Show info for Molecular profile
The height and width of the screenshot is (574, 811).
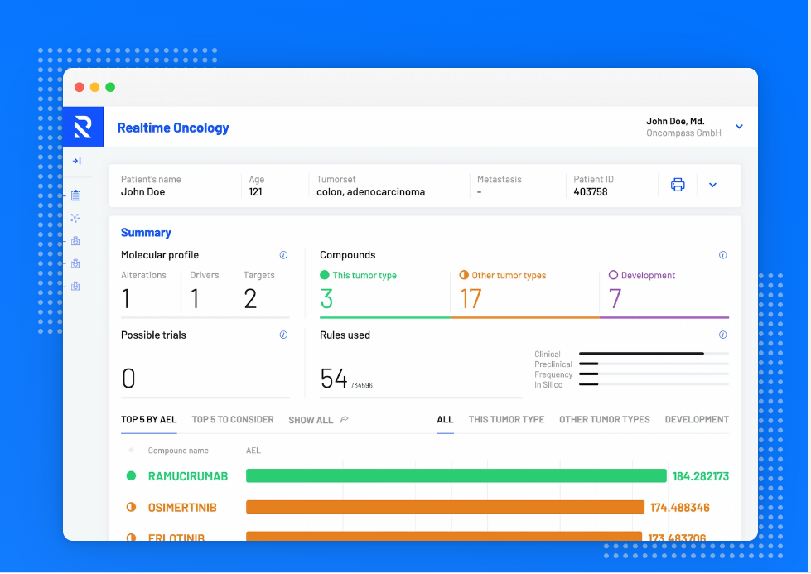(283, 255)
